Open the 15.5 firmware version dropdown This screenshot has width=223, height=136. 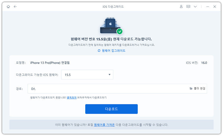(x=87, y=75)
